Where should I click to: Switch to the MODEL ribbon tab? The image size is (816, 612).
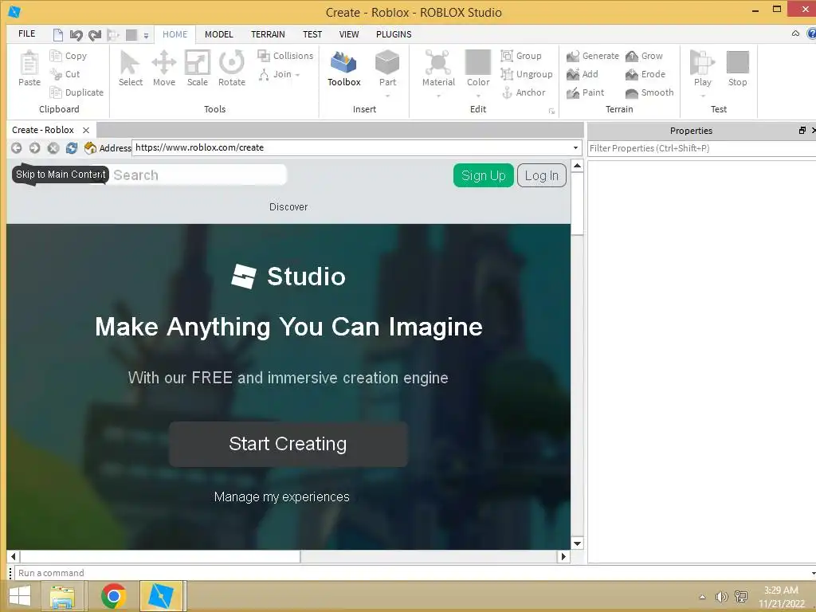click(x=218, y=34)
